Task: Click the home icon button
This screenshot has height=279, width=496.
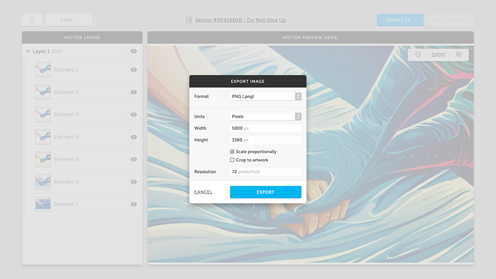Action: coord(32,20)
